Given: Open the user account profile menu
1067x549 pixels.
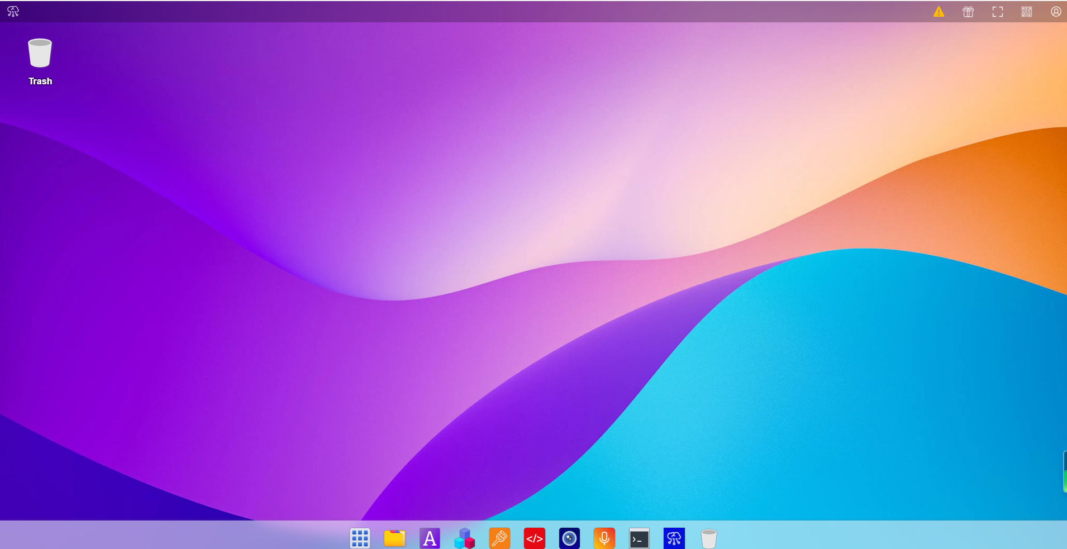Looking at the screenshot, I should tap(1056, 12).
